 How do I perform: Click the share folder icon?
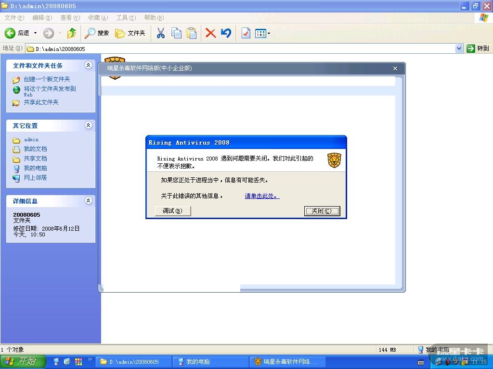click(16, 103)
